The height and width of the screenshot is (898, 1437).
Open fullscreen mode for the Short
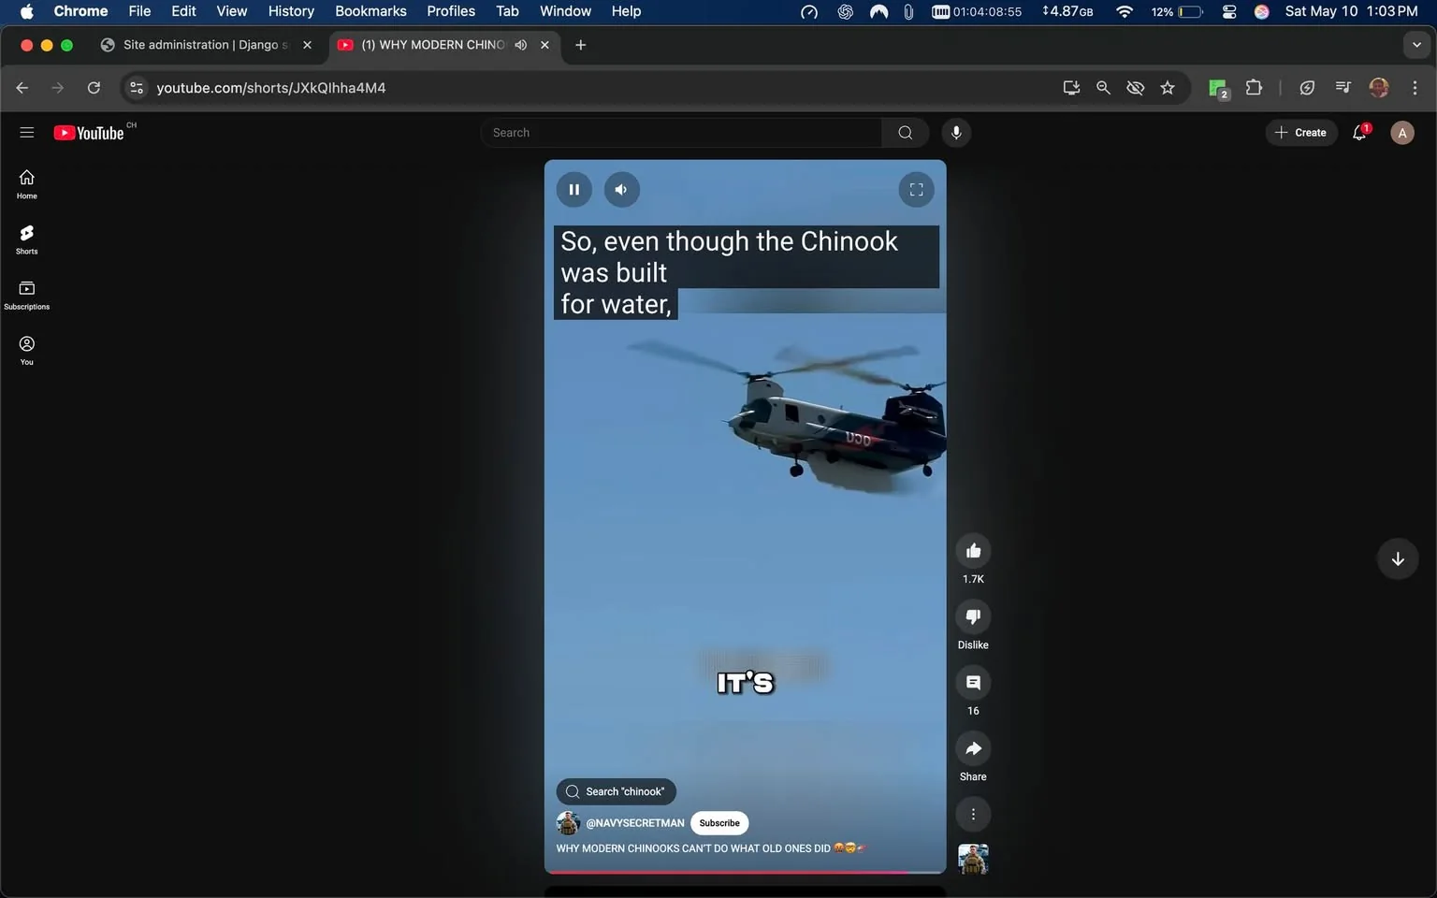point(916,190)
